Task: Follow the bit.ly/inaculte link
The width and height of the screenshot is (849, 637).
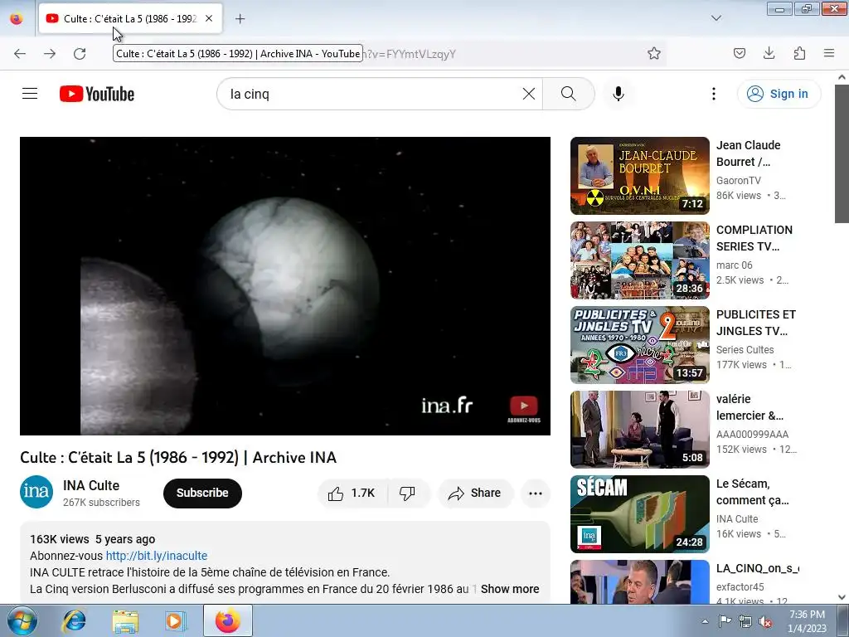Action: click(157, 556)
